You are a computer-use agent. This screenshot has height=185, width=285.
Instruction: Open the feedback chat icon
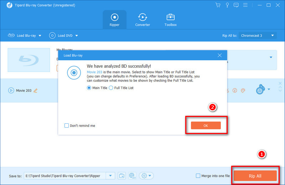(x=236, y=5)
